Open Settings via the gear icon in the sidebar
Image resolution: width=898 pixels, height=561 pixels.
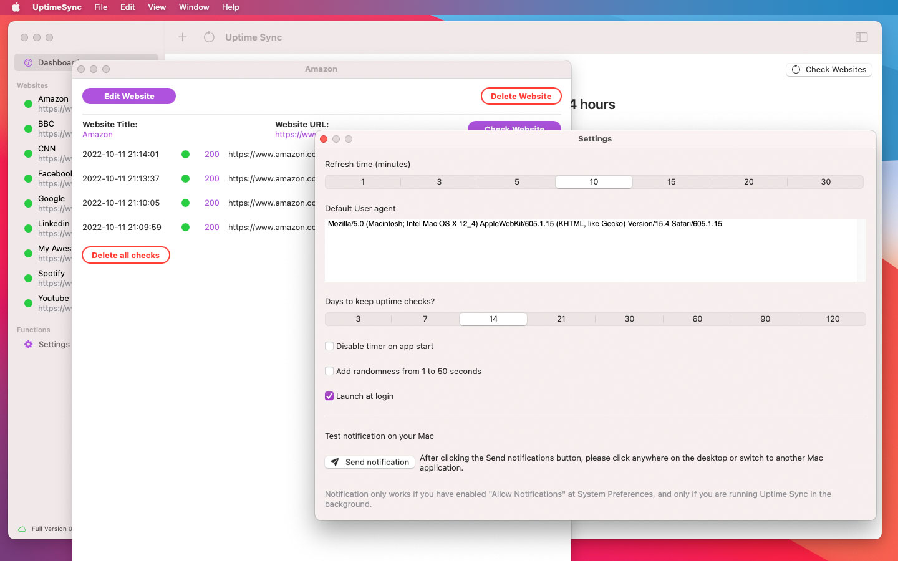click(x=29, y=344)
